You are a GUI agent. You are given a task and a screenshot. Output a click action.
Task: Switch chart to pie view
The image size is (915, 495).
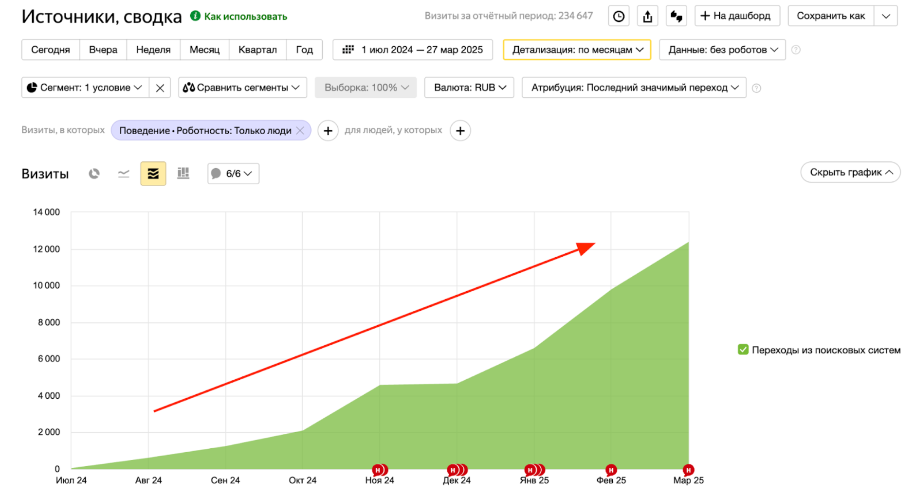(94, 174)
